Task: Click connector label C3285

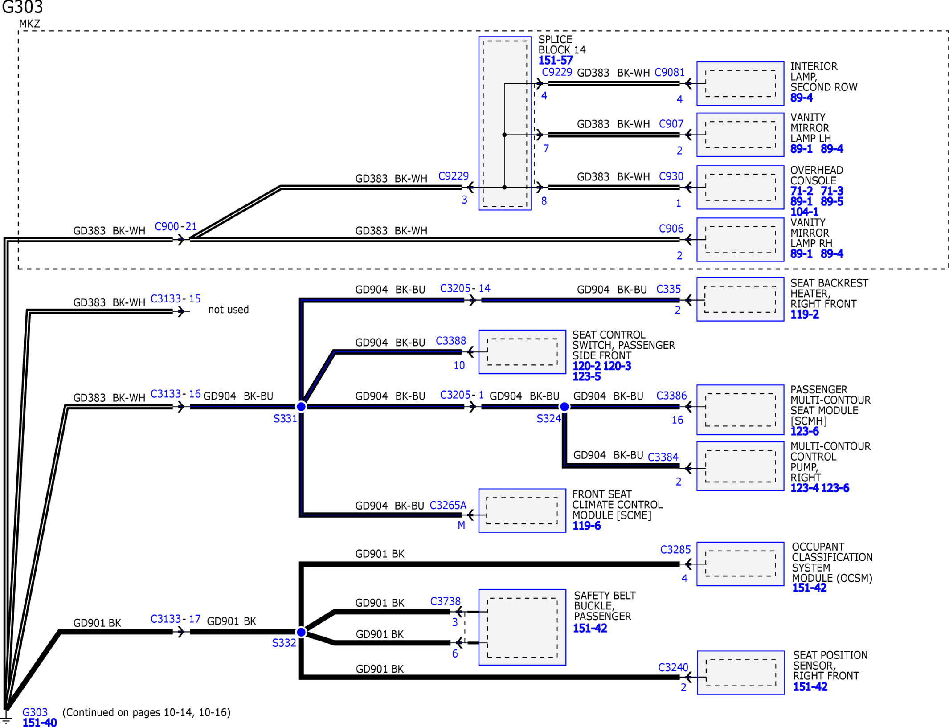Action: coord(675,550)
